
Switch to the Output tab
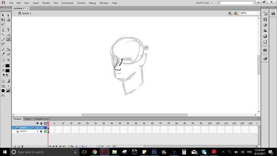(x=28, y=119)
